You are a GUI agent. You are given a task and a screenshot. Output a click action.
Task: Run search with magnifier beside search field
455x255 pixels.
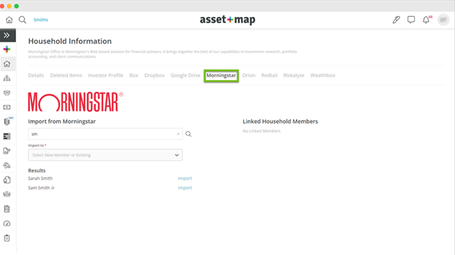[188, 134]
